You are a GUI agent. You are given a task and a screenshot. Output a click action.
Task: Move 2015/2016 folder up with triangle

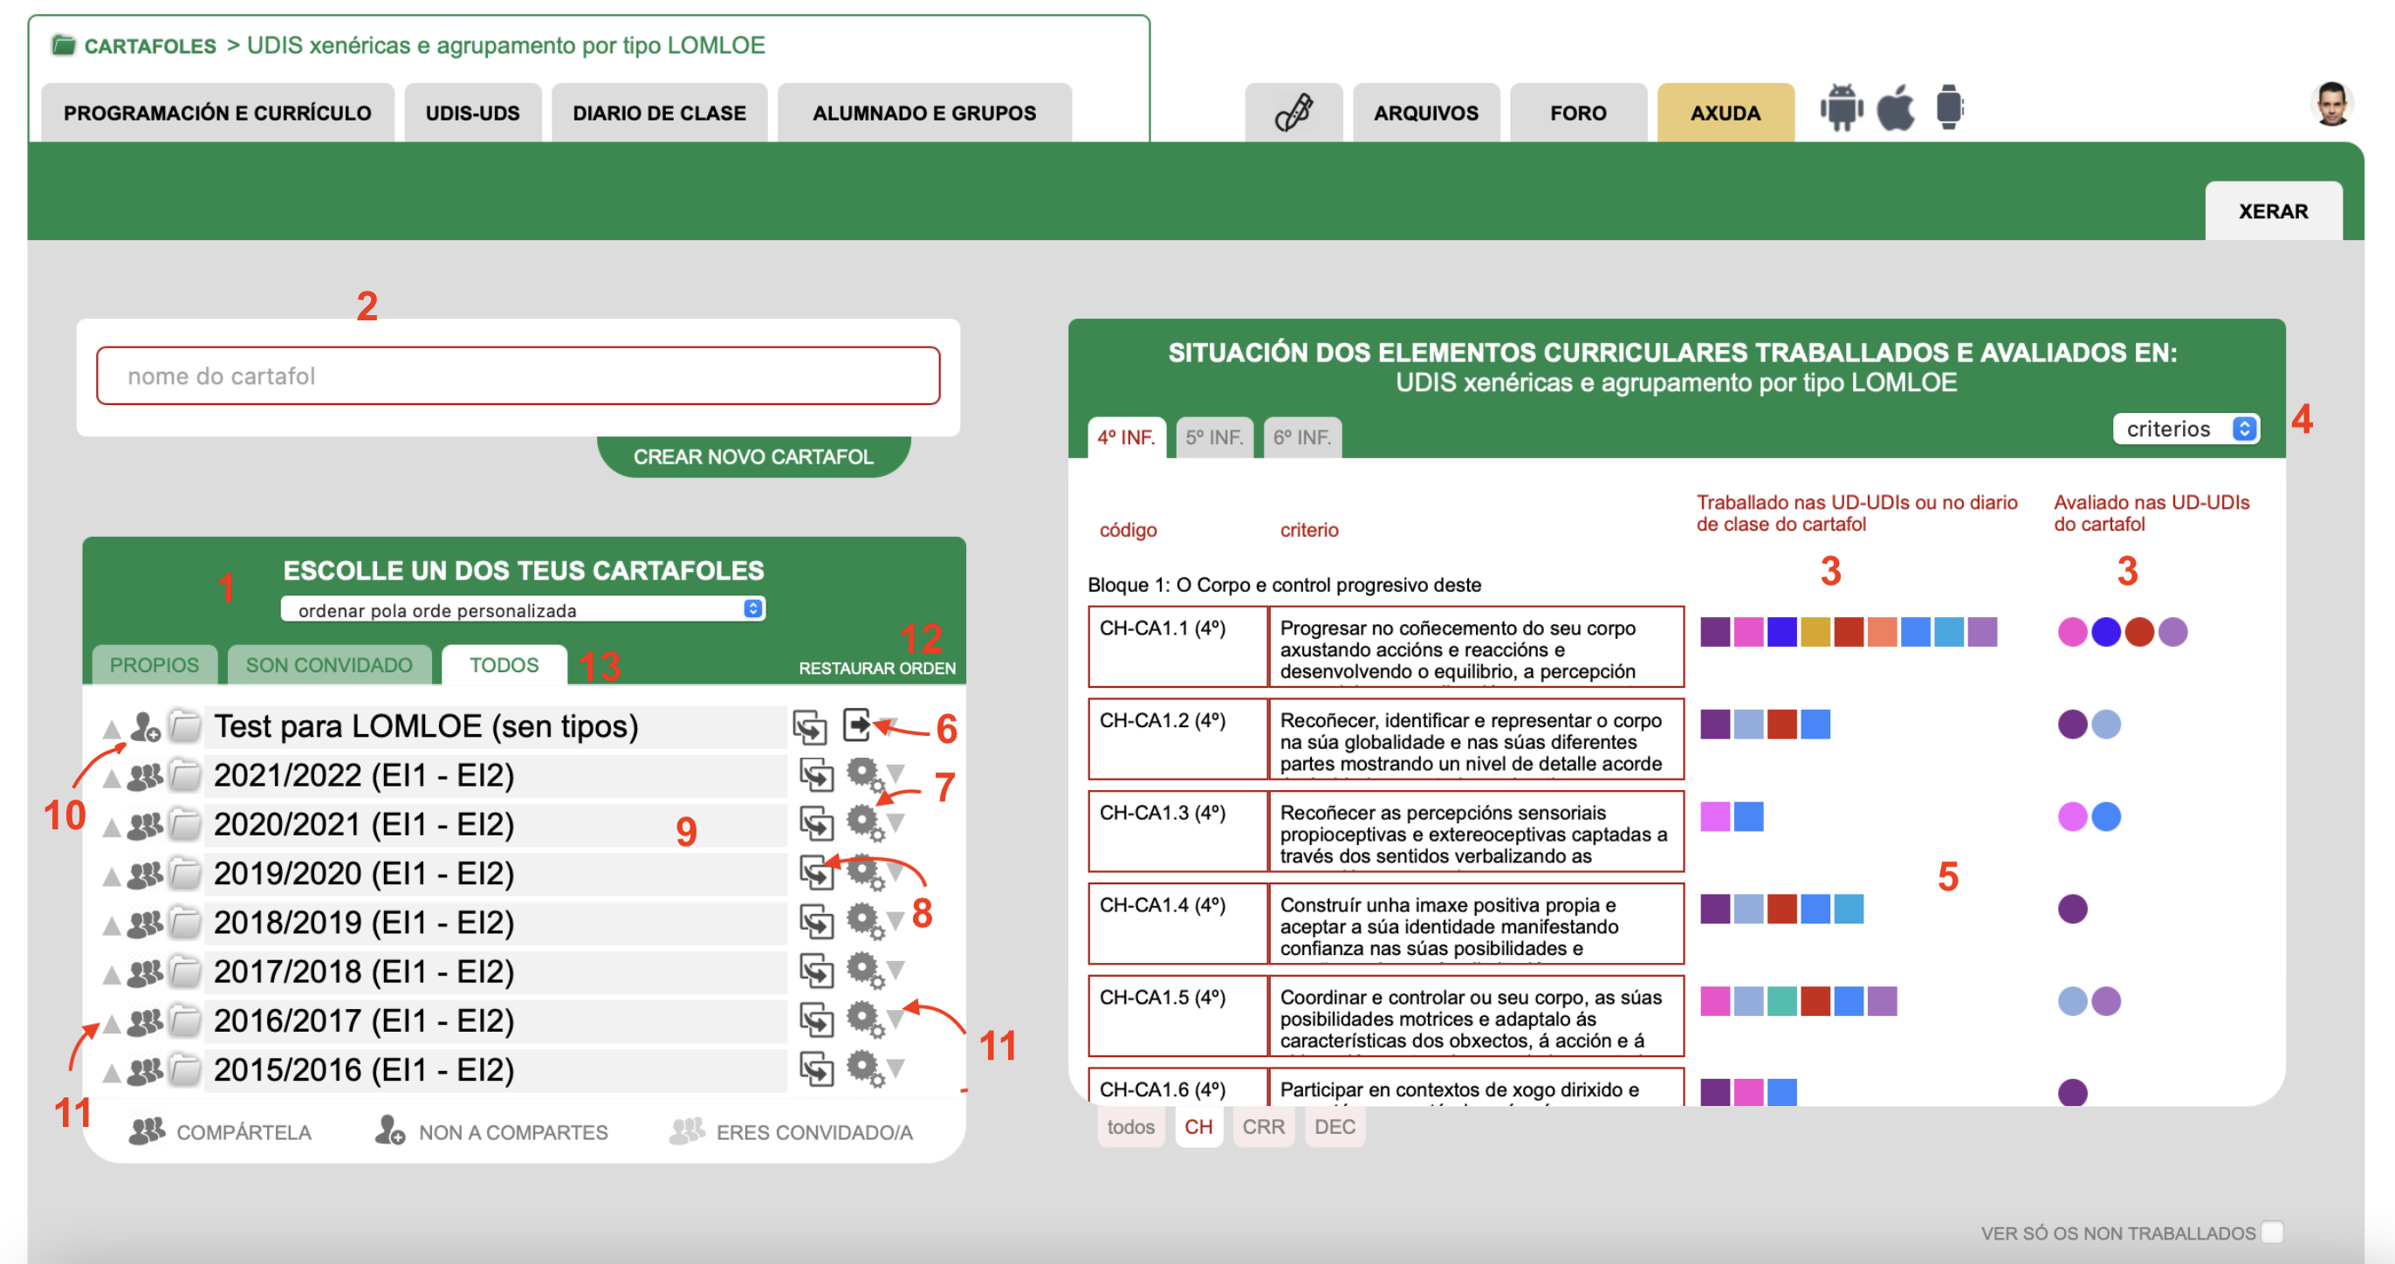pos(112,1074)
